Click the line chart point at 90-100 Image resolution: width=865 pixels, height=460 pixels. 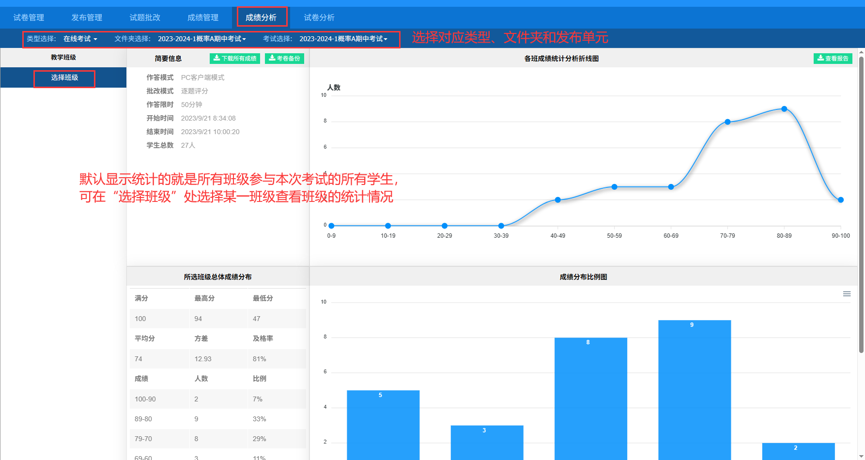click(841, 199)
